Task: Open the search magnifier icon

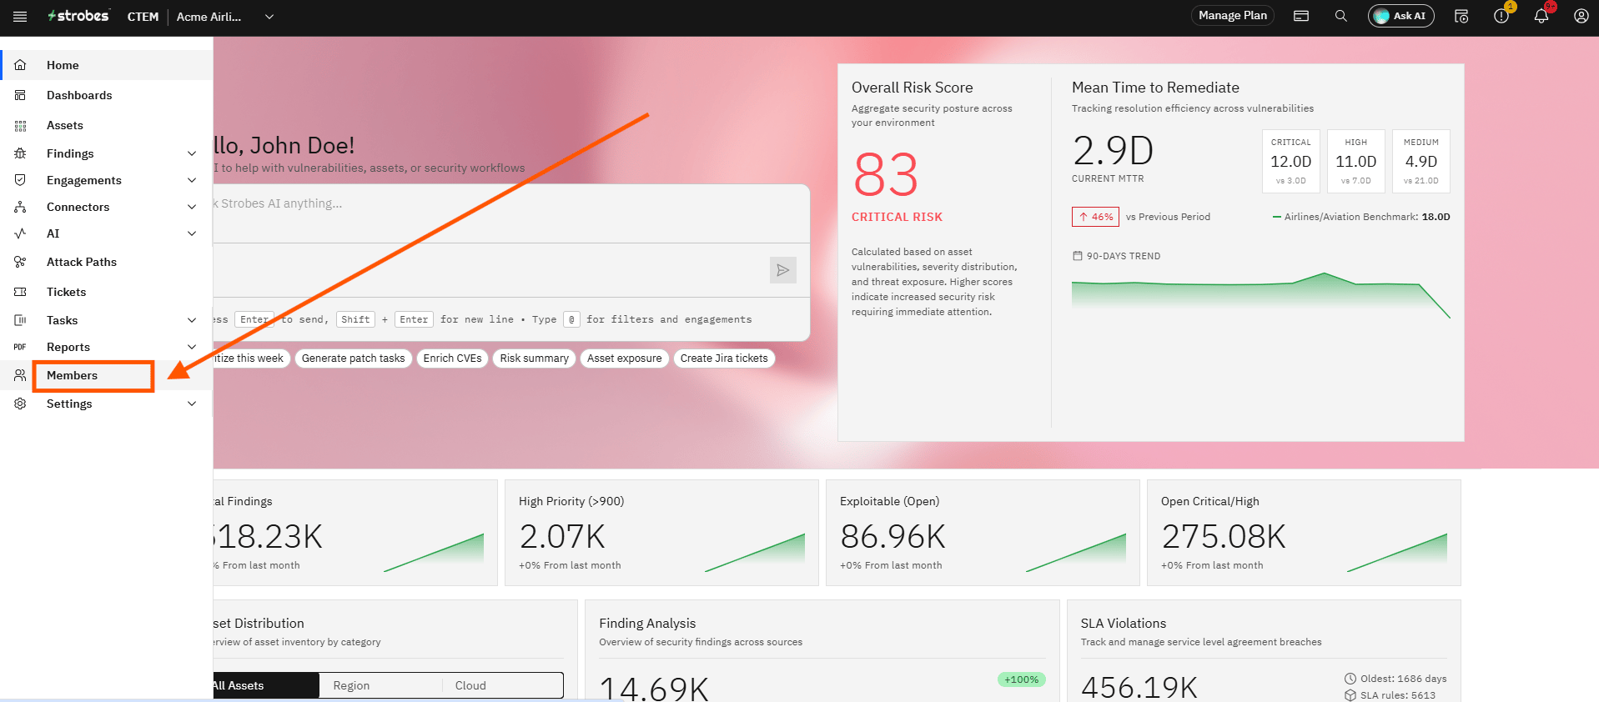Action: pos(1340,16)
